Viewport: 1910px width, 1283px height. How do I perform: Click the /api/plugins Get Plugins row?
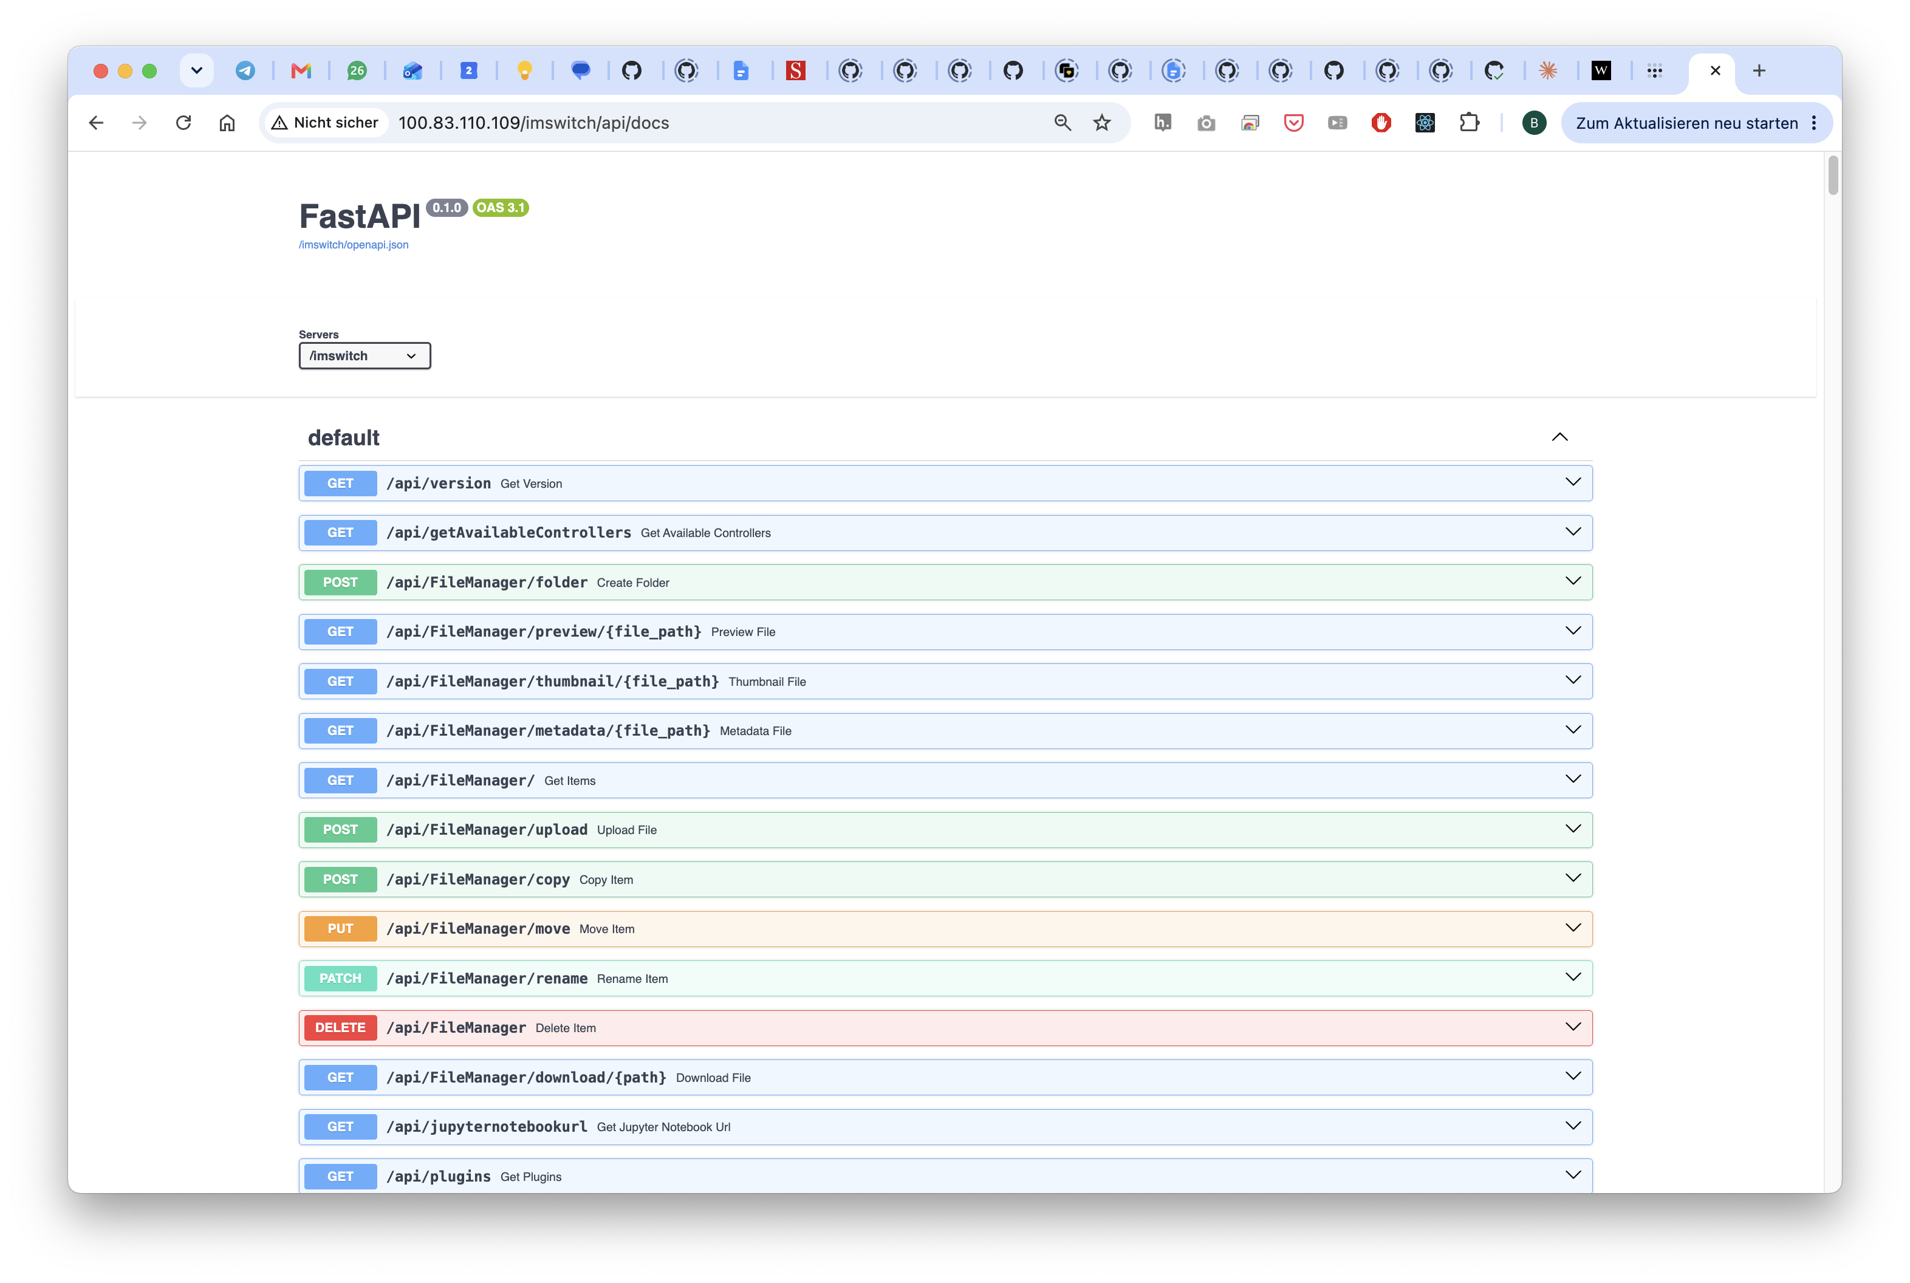click(945, 1176)
